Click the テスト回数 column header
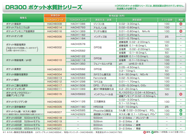 point(167,20)
